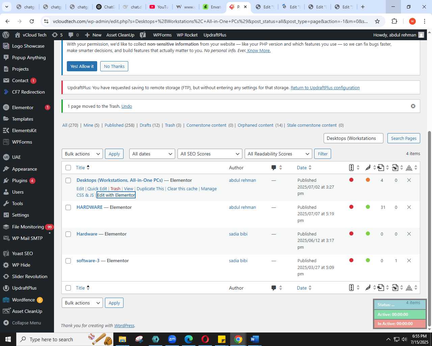Open UpdraftPlus admin bar menu

pyautogui.click(x=215, y=35)
